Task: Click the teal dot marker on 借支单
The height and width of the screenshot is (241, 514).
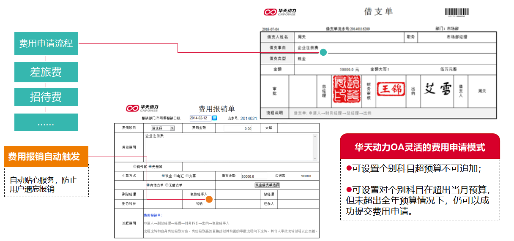Action: (323, 52)
